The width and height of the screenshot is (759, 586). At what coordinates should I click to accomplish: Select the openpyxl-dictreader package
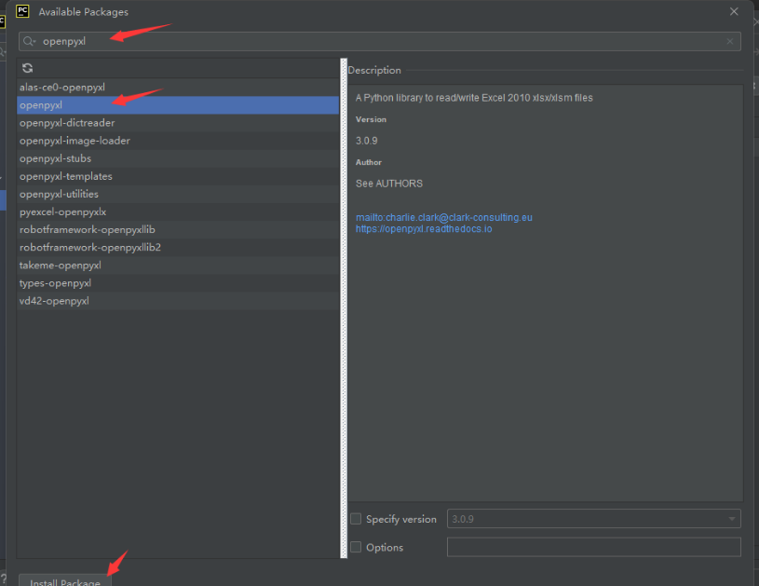coord(178,123)
